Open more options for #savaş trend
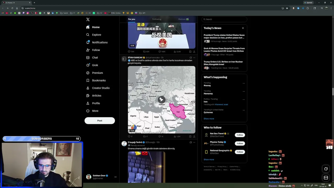The width and height of the screenshot is (334, 188). coord(244,83)
